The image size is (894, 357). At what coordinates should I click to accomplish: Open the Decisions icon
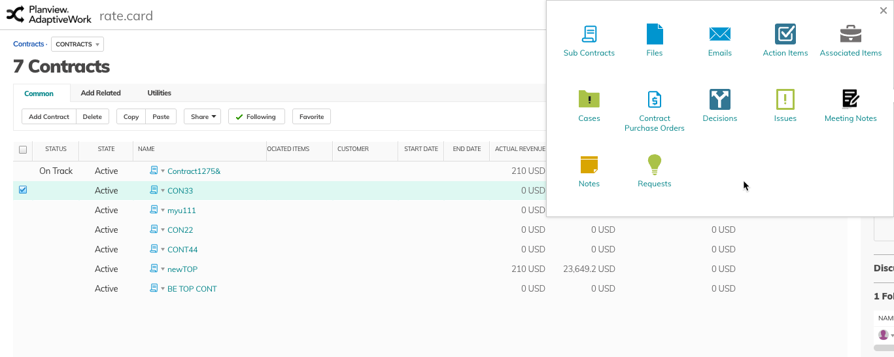[x=720, y=99]
